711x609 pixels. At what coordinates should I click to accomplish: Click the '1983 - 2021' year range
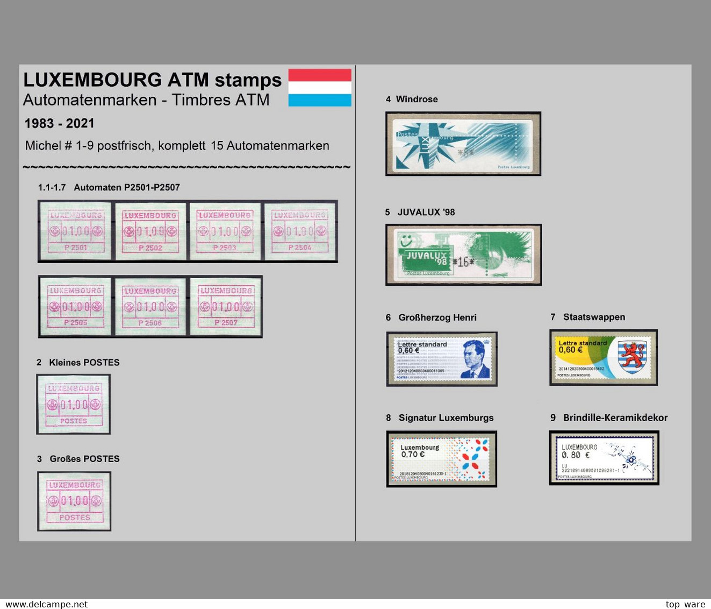(60, 123)
